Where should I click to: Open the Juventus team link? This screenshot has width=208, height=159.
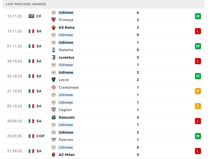(66, 57)
